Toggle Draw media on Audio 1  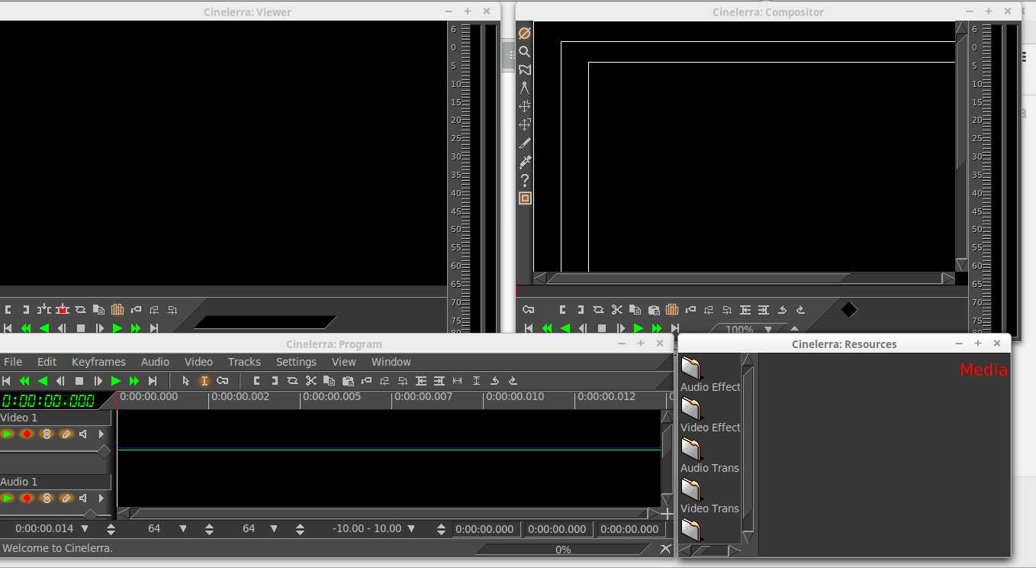click(x=66, y=498)
